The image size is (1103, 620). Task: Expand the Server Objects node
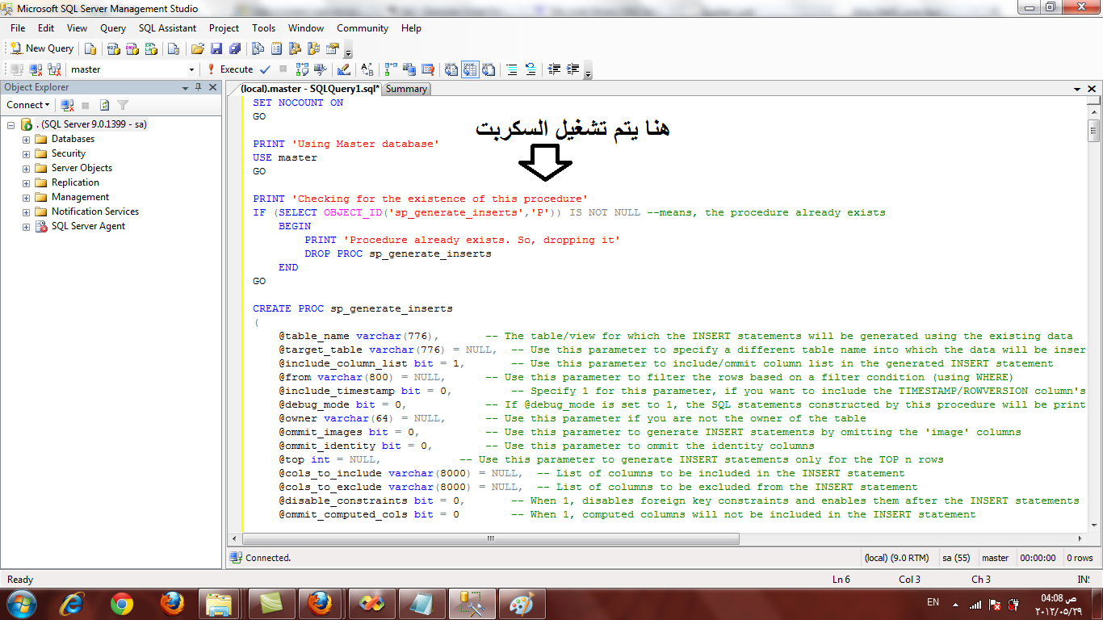point(26,169)
